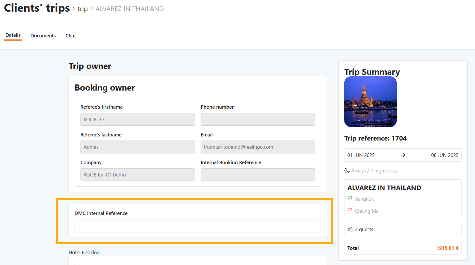
Task: Click the Referee's lastname field
Action: 138,147
